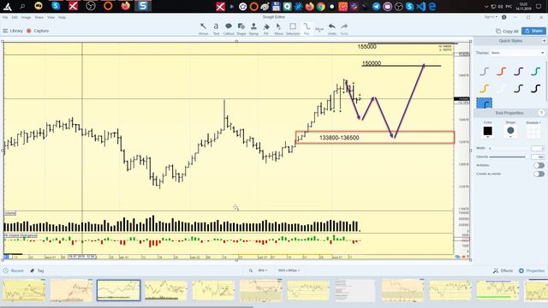
Task: Add a new quick style with the plus icon
Action: pos(545,41)
